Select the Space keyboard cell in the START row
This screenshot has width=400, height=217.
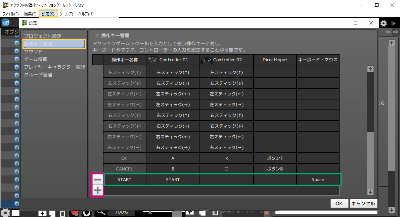click(x=317, y=179)
